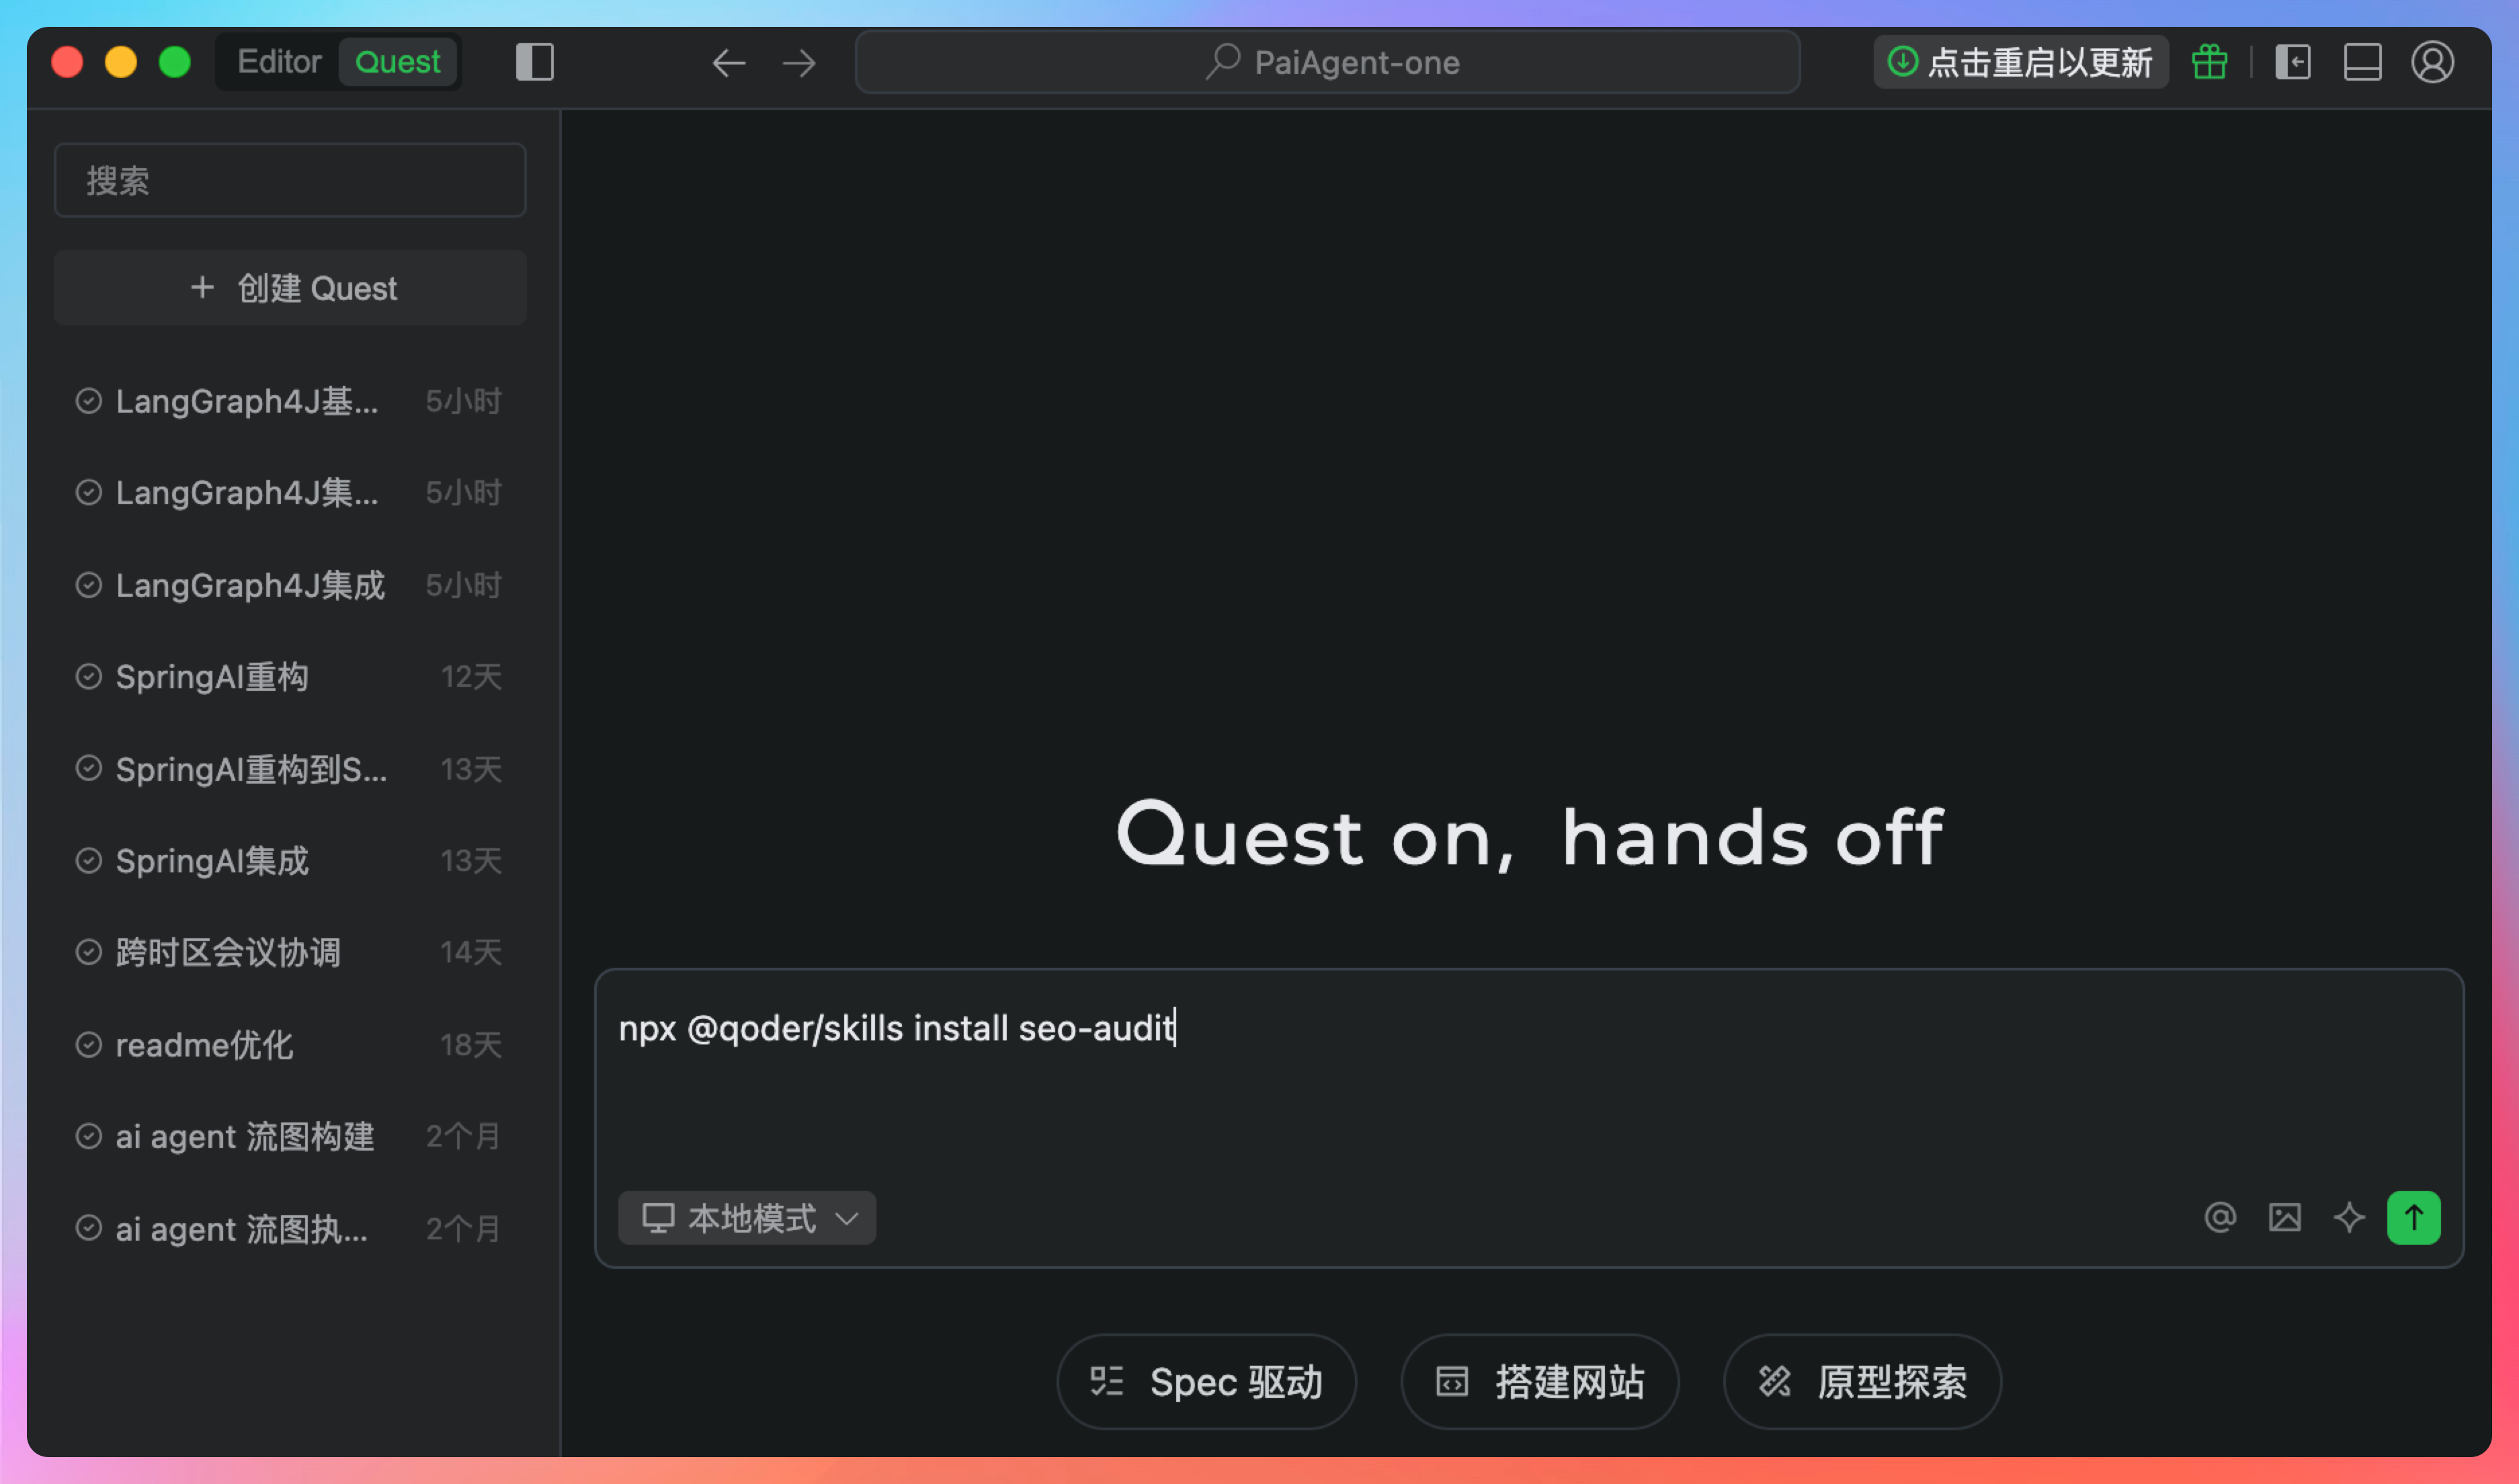2519x1484 pixels.
Task: Click the 搜索 search input field
Action: 290,180
